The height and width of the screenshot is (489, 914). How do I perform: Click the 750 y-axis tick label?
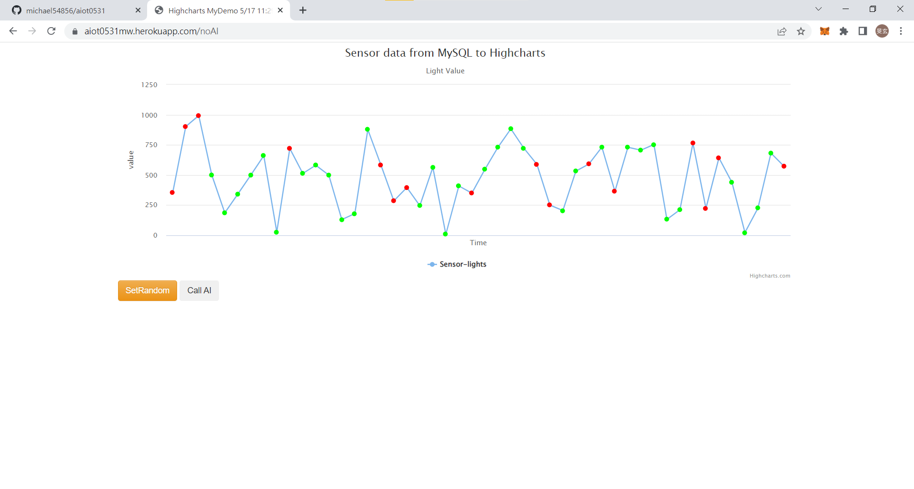pyautogui.click(x=151, y=145)
